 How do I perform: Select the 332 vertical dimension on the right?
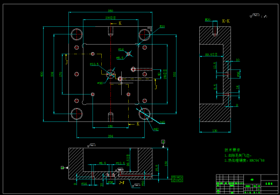pos(174,74)
